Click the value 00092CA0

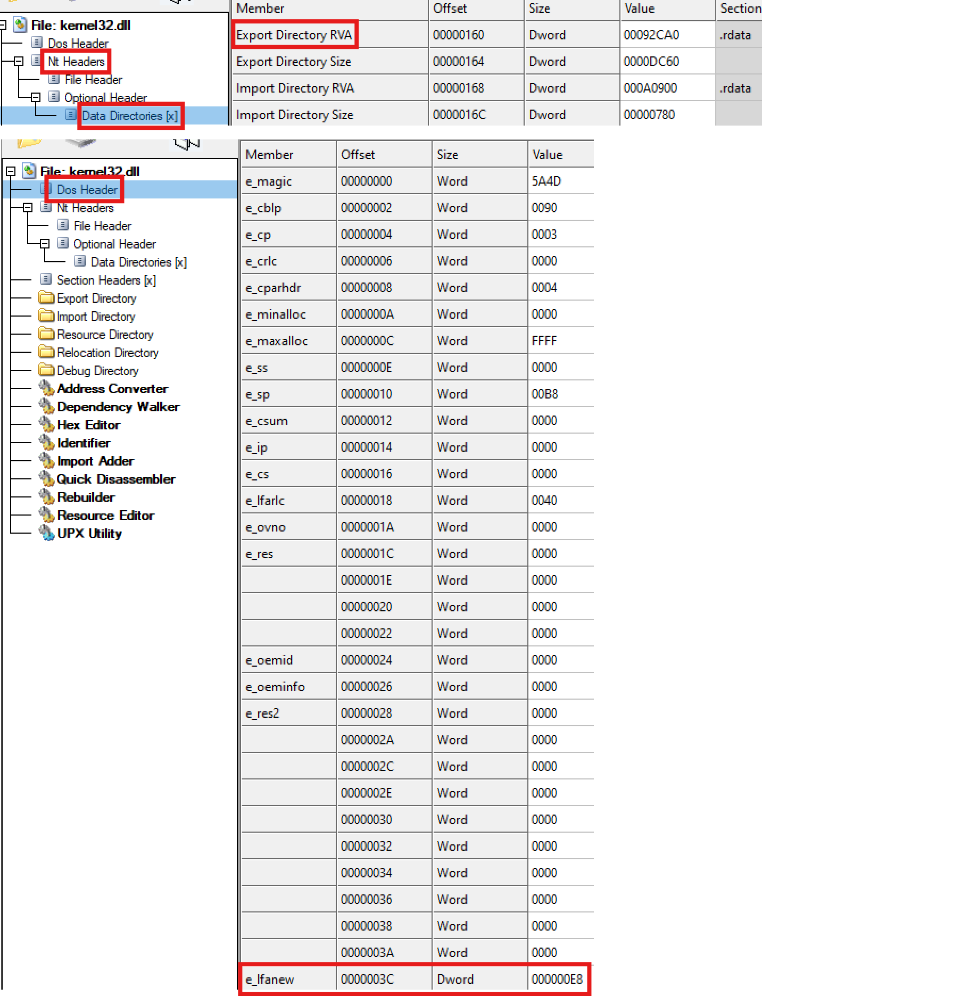click(x=651, y=35)
